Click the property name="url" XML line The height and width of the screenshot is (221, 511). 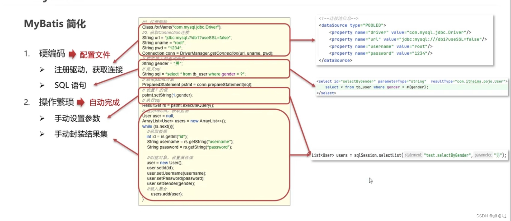coord(408,39)
